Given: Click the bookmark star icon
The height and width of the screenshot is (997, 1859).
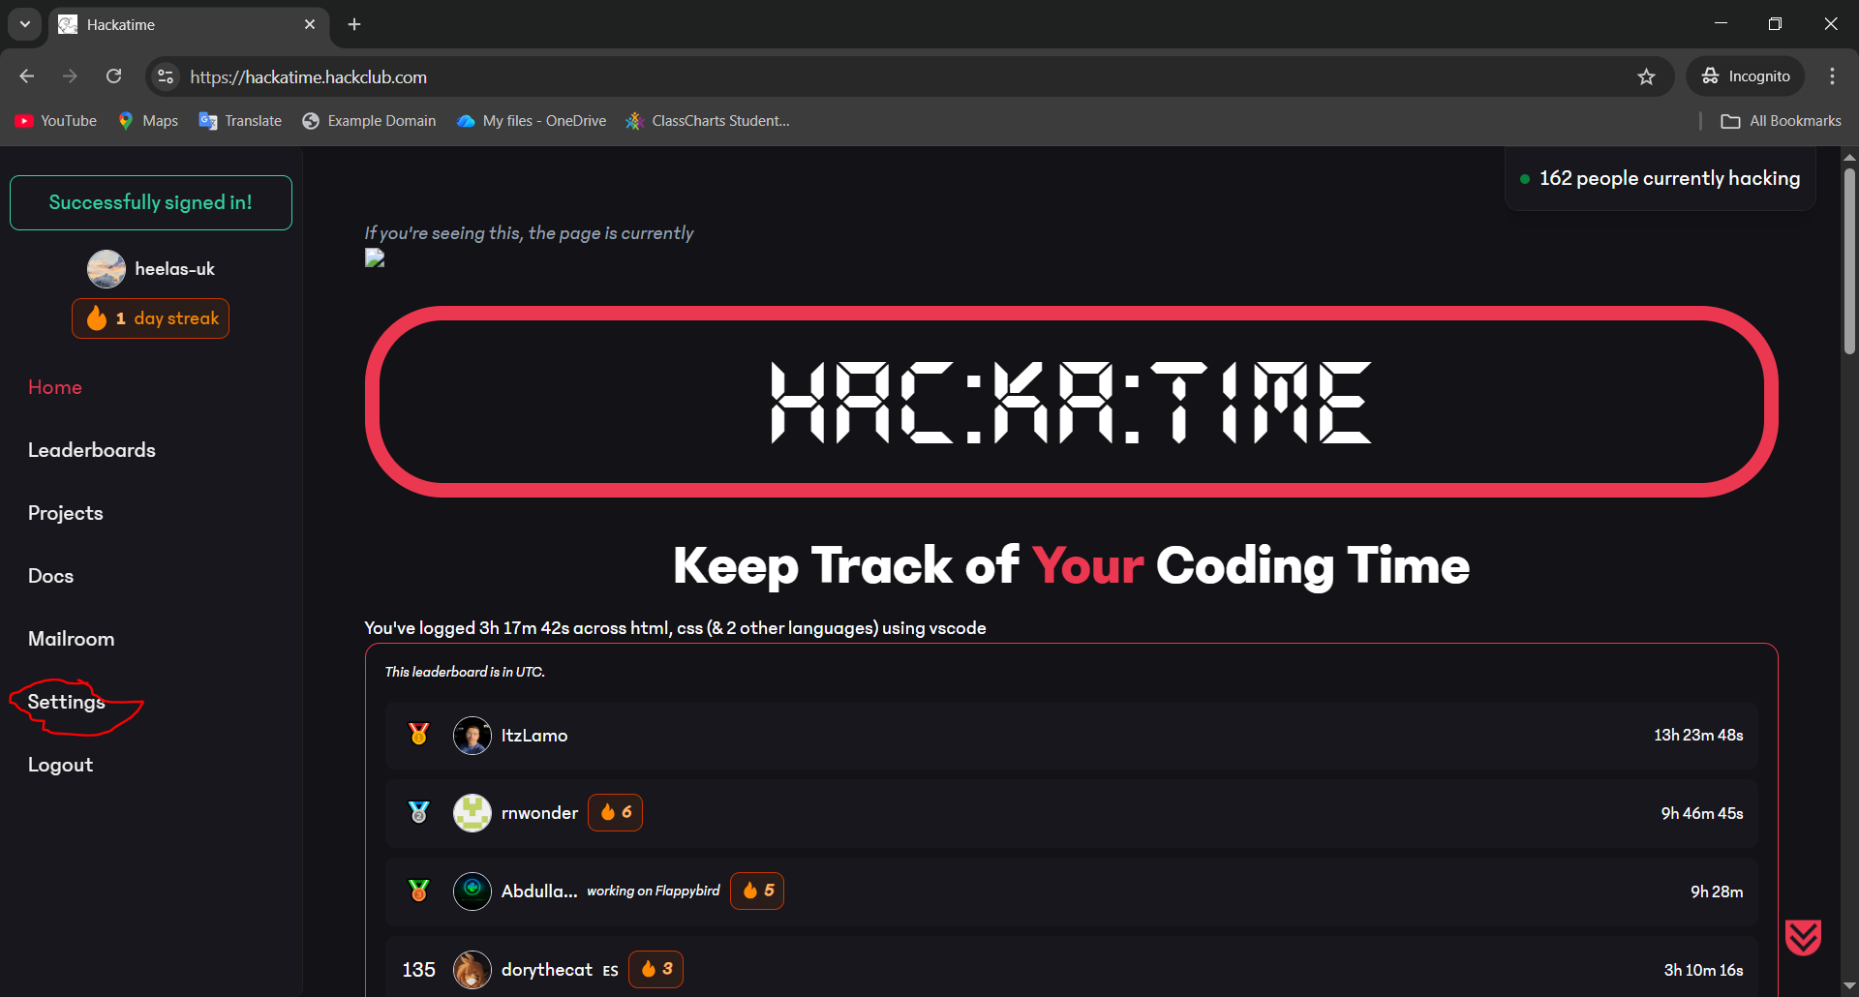Looking at the screenshot, I should tap(1647, 76).
